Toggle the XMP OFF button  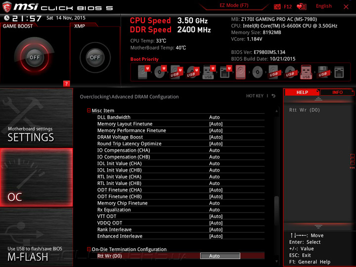(95, 57)
